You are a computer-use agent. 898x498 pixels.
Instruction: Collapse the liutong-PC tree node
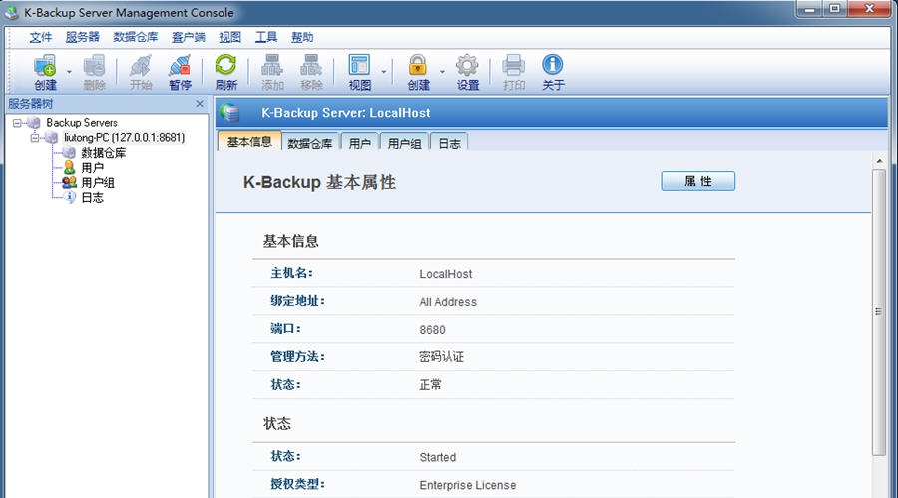coord(35,138)
